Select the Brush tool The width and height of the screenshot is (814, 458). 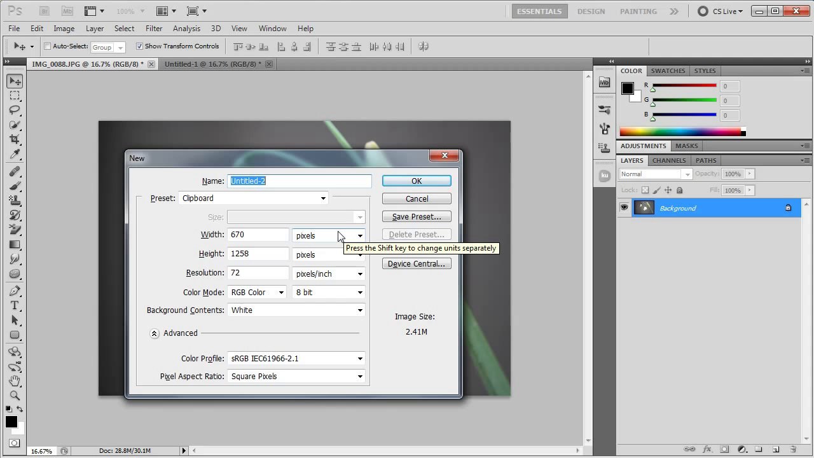(15, 186)
